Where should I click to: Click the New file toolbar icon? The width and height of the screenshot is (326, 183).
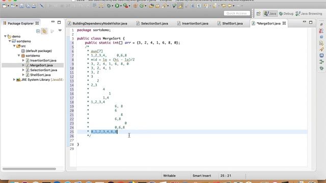(x=5, y=6)
